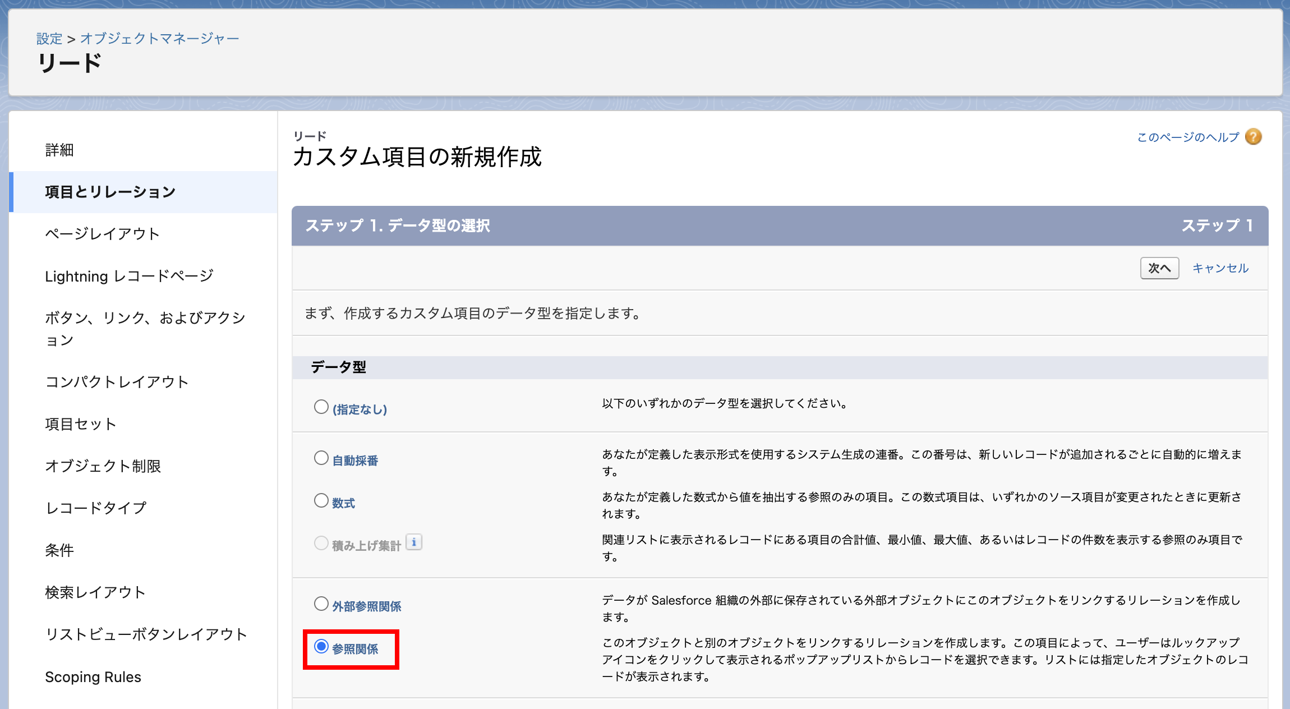Image resolution: width=1290 pixels, height=709 pixels.
Task: Click 項目とリレーション sidebar item
Action: click(x=110, y=192)
